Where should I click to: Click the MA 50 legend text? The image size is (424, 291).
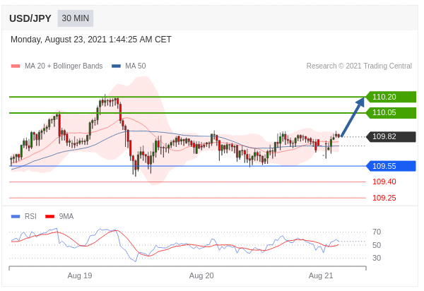click(136, 66)
